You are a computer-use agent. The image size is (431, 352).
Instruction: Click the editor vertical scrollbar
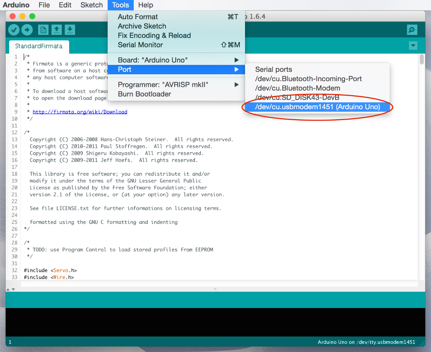[421, 59]
